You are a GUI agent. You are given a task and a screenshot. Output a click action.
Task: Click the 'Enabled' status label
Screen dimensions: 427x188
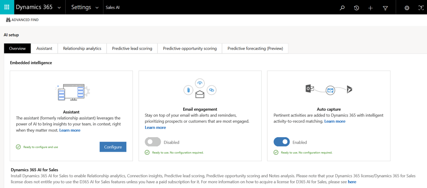(x=299, y=142)
